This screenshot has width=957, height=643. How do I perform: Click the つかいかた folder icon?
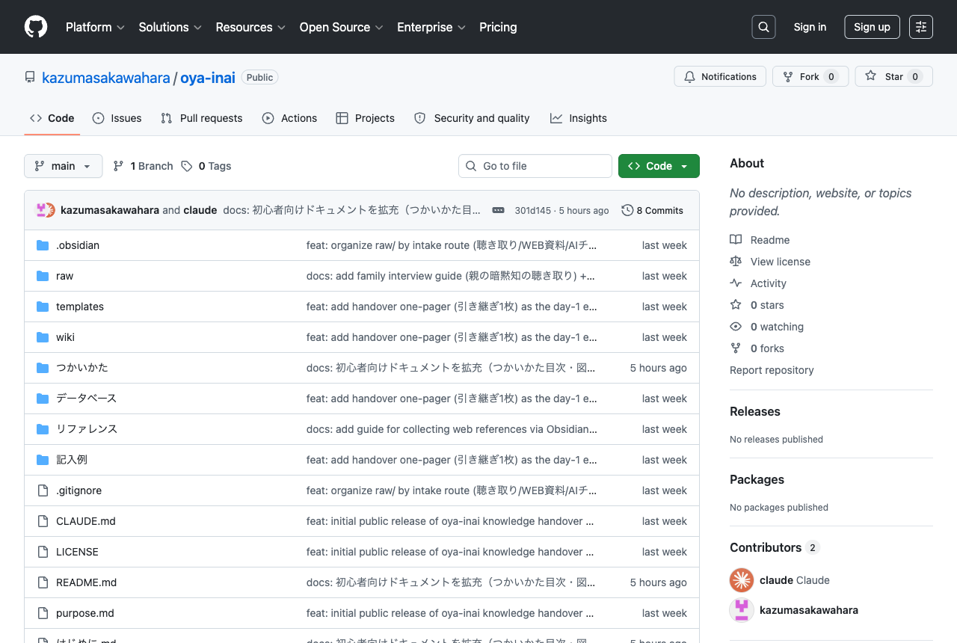coord(43,368)
